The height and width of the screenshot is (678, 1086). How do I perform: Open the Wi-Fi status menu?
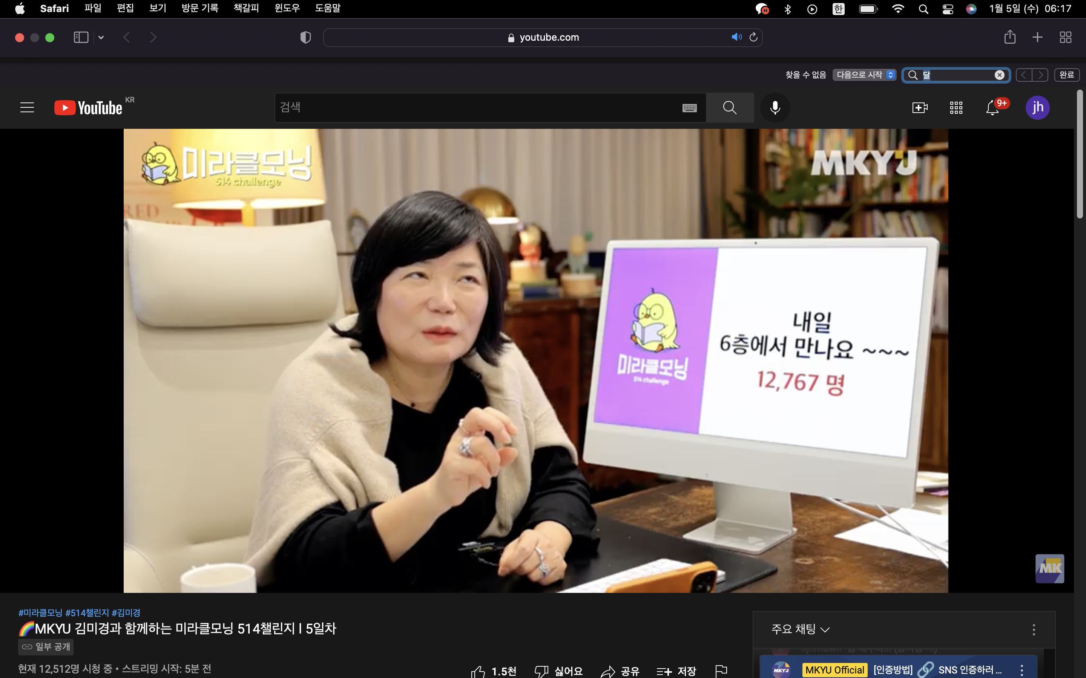(x=897, y=9)
